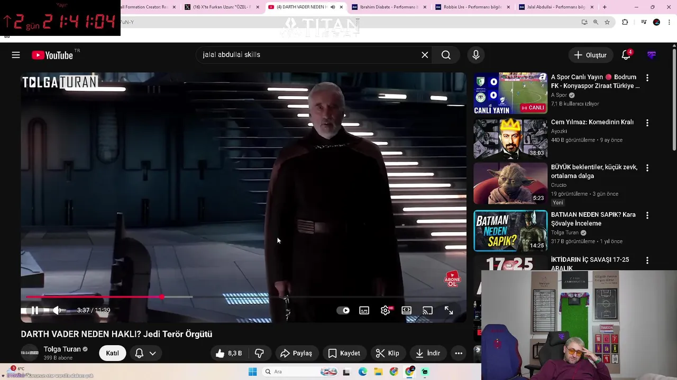Screen dimensions: 677x380
Task: Open Chrome three-dot menu
Action: click(x=670, y=22)
